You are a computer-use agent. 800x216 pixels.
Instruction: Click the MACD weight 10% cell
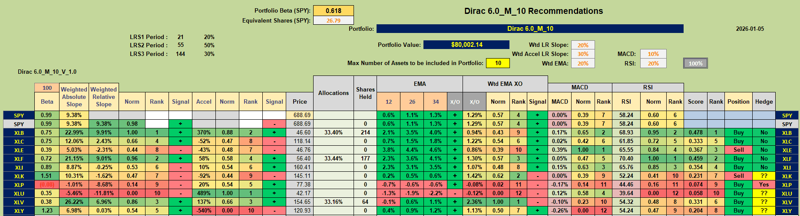tap(653, 54)
